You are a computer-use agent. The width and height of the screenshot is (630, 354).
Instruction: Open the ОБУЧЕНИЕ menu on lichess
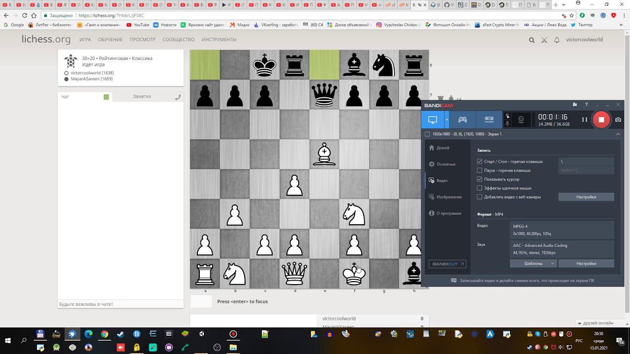click(110, 39)
